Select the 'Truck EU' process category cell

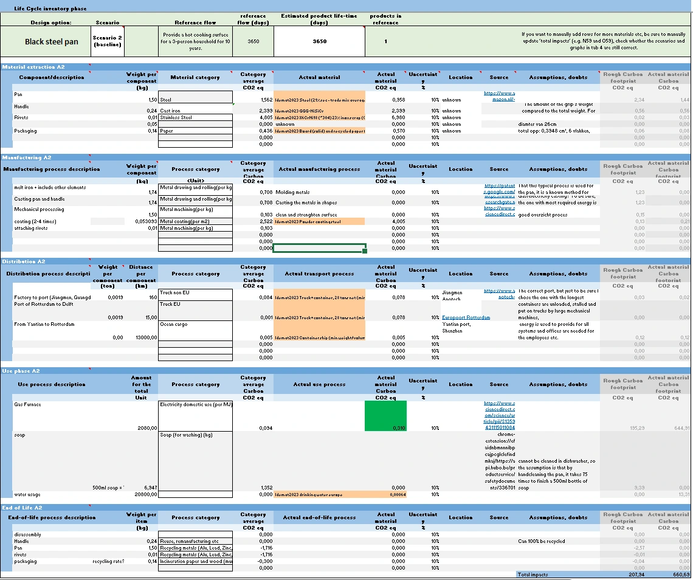(195, 310)
